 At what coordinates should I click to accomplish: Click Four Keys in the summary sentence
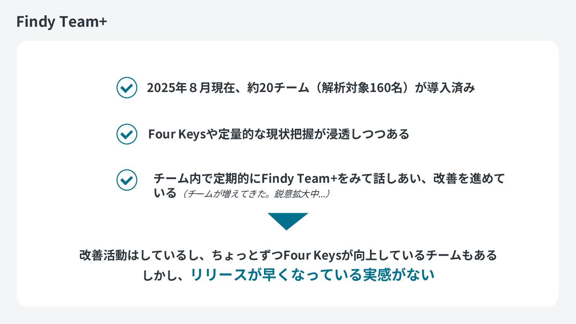(x=312, y=255)
